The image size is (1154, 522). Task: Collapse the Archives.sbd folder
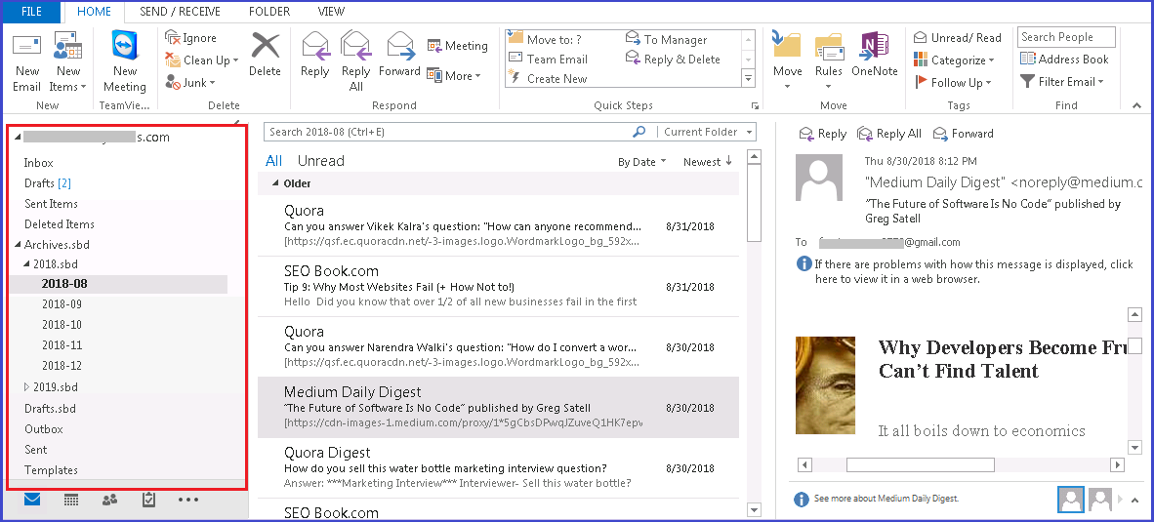click(17, 245)
